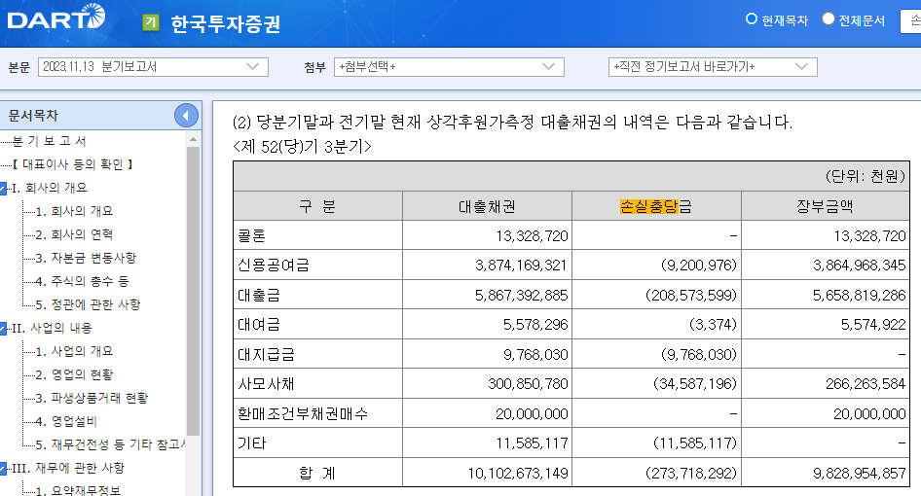Open I. 회사의 개요 section
The width and height of the screenshot is (921, 496).
(50, 188)
